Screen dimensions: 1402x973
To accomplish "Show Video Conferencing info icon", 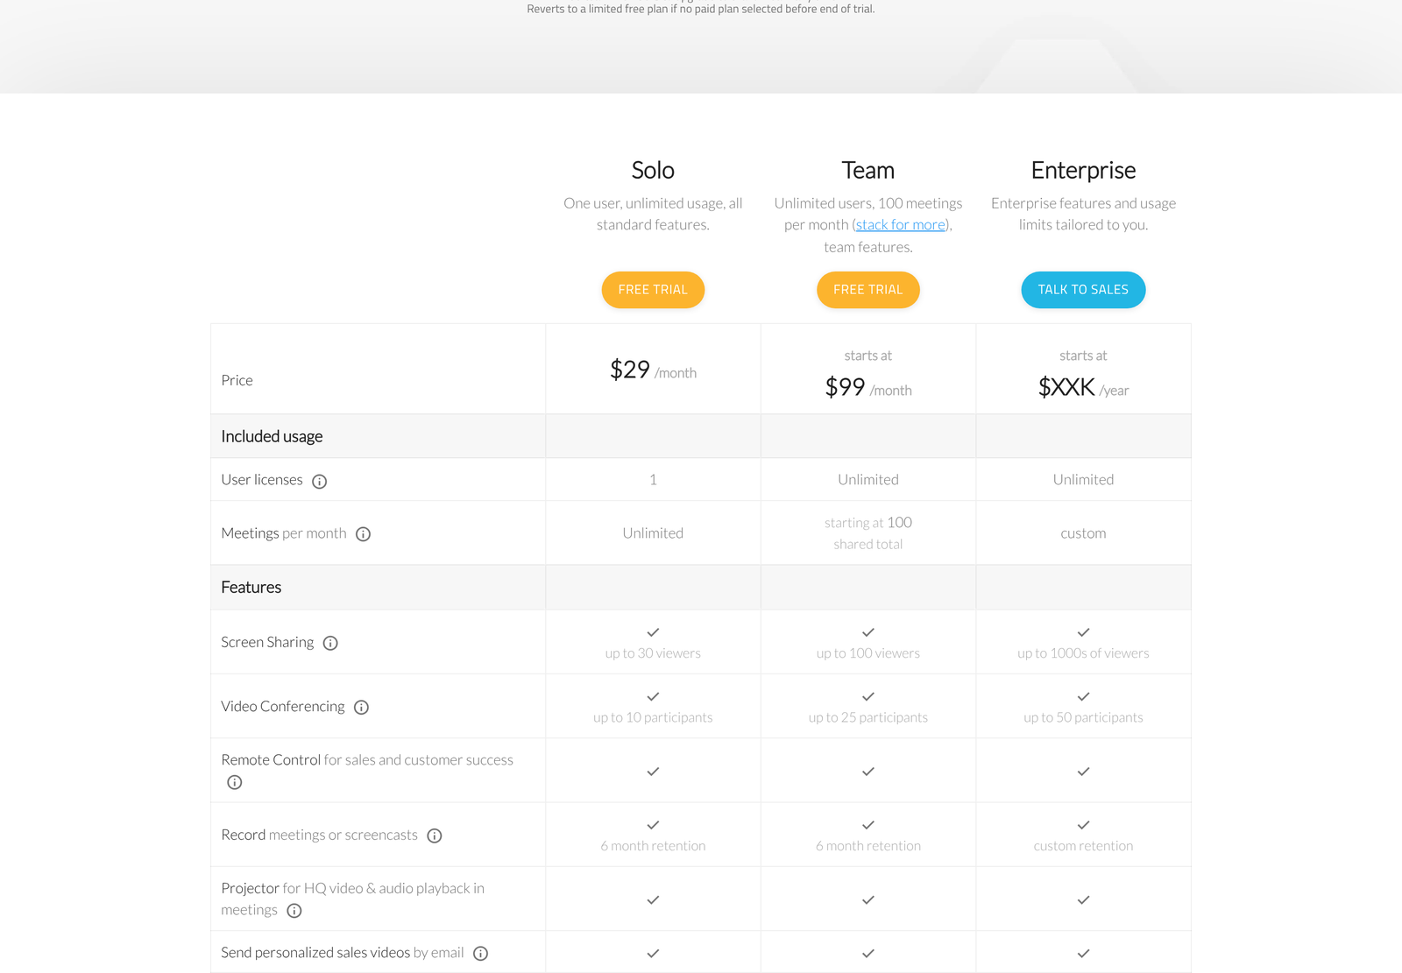I will pos(361,708).
